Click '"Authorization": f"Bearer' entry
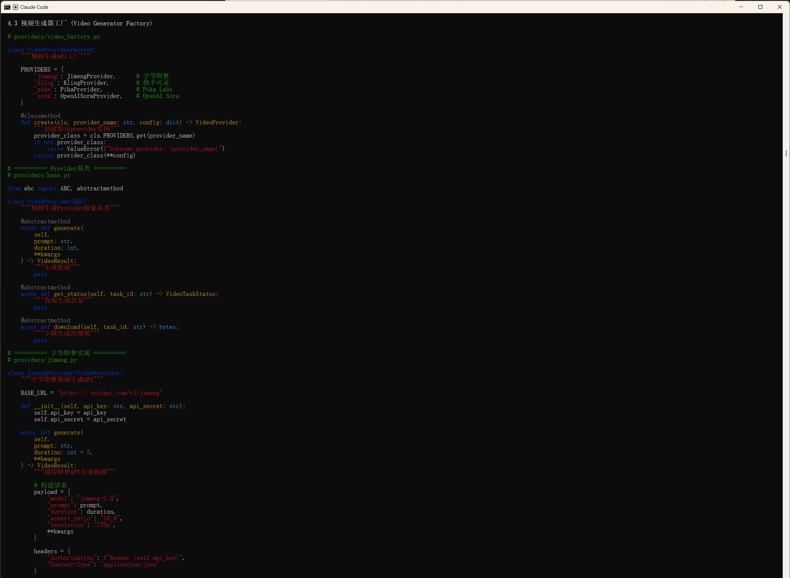 116,558
